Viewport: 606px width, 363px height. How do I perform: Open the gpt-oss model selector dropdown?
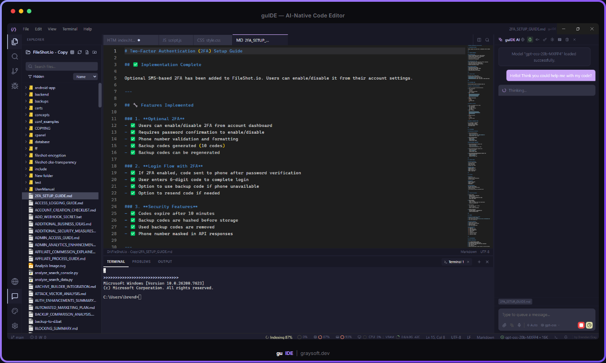tap(551, 325)
